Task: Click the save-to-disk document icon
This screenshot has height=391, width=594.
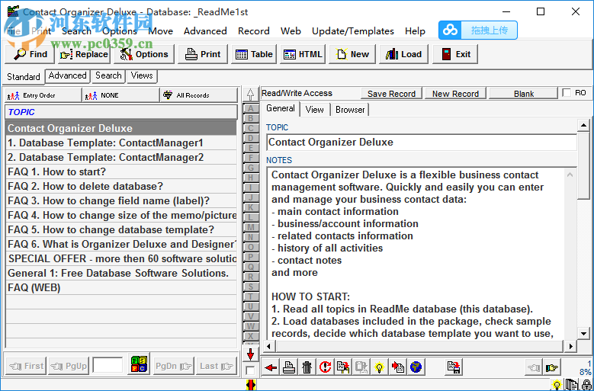Action: coord(454,367)
